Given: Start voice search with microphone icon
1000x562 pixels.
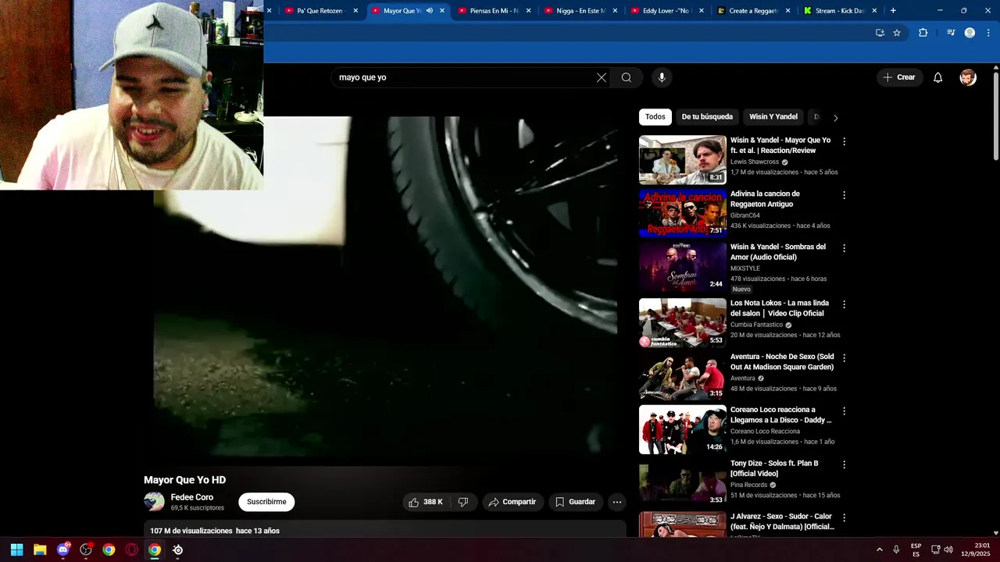Looking at the screenshot, I should pyautogui.click(x=662, y=77).
